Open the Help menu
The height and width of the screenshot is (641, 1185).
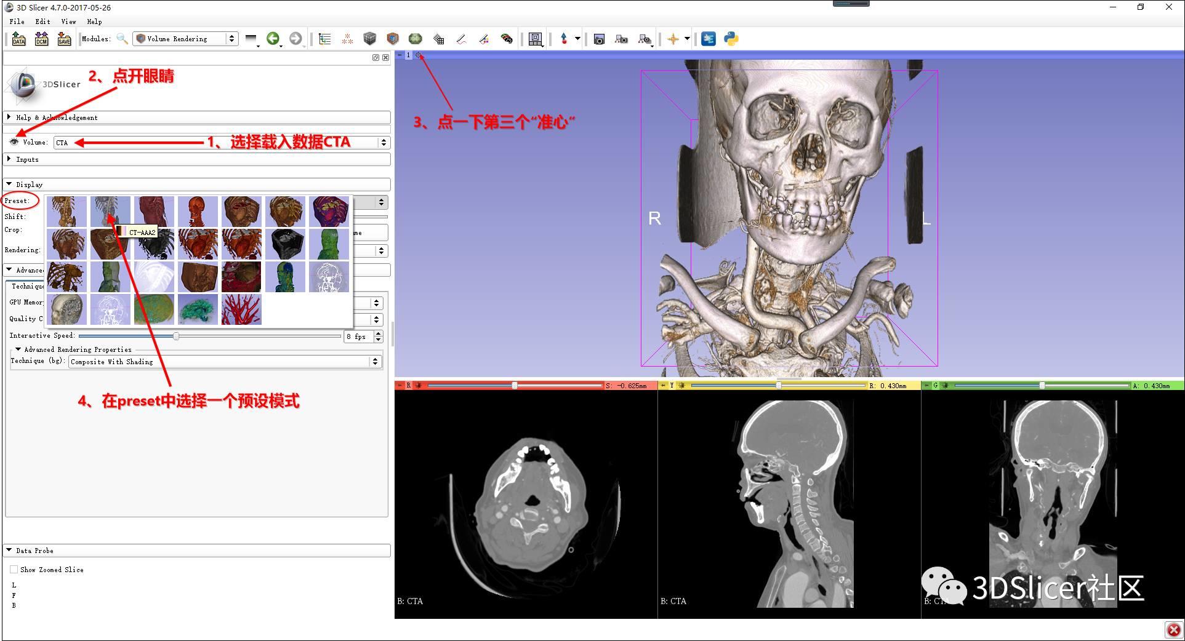coord(94,21)
